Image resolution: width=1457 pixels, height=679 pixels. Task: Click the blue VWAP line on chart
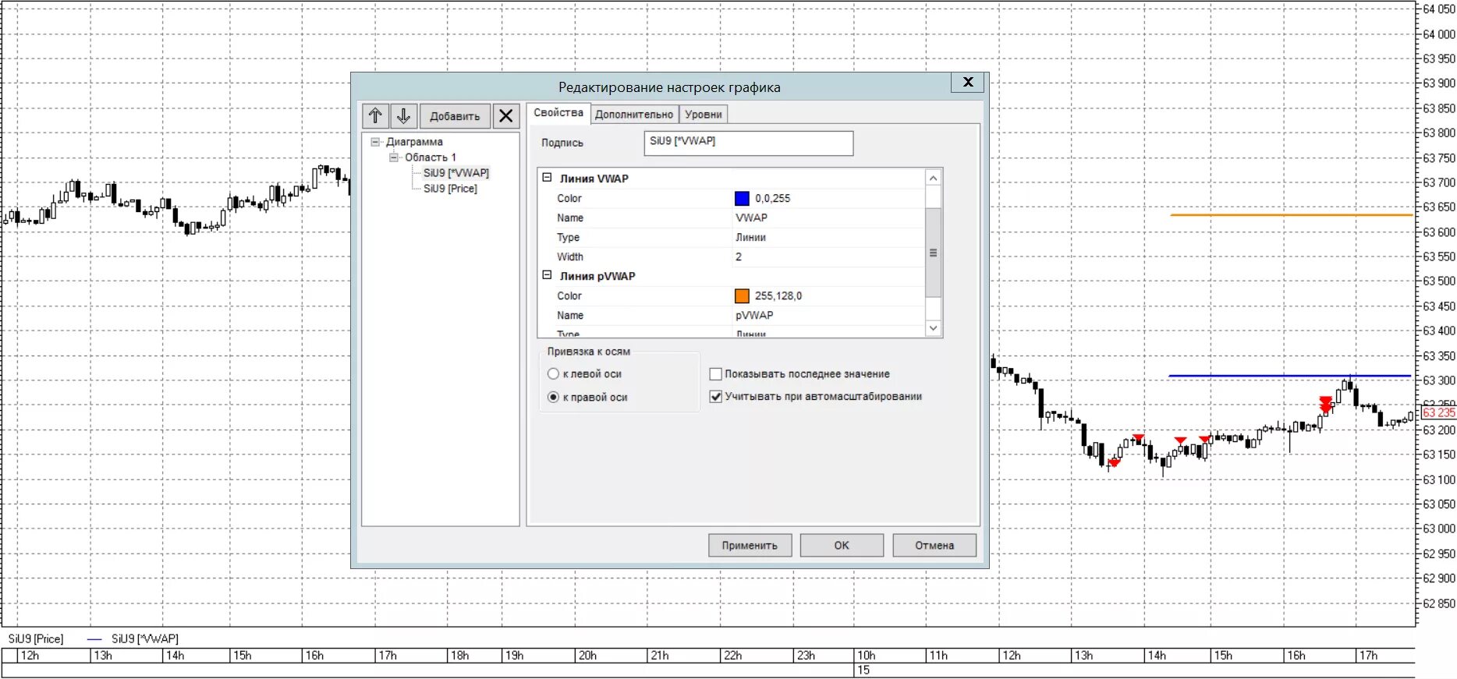point(1289,377)
